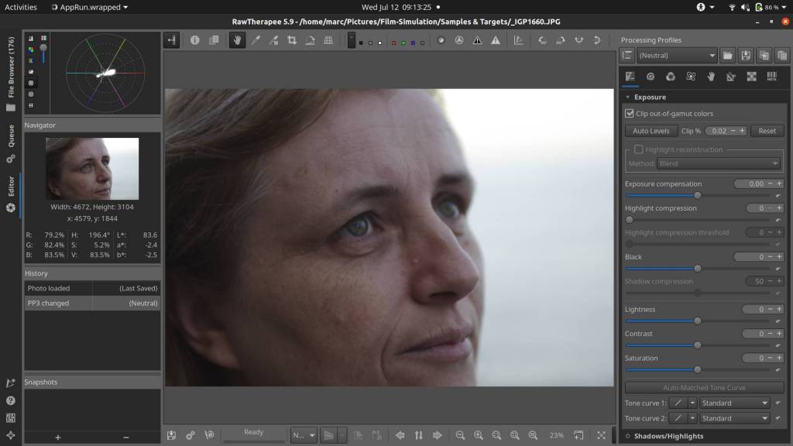Open Tone curve 1 Standard dropdown

pyautogui.click(x=734, y=403)
